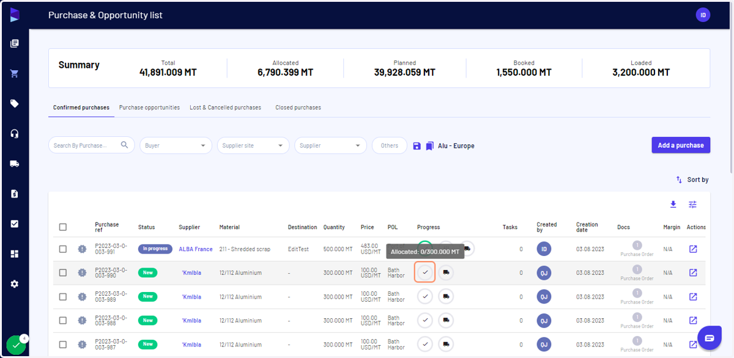The width and height of the screenshot is (734, 358).
Task: Open the library icon in left sidebar
Action: coord(15,43)
